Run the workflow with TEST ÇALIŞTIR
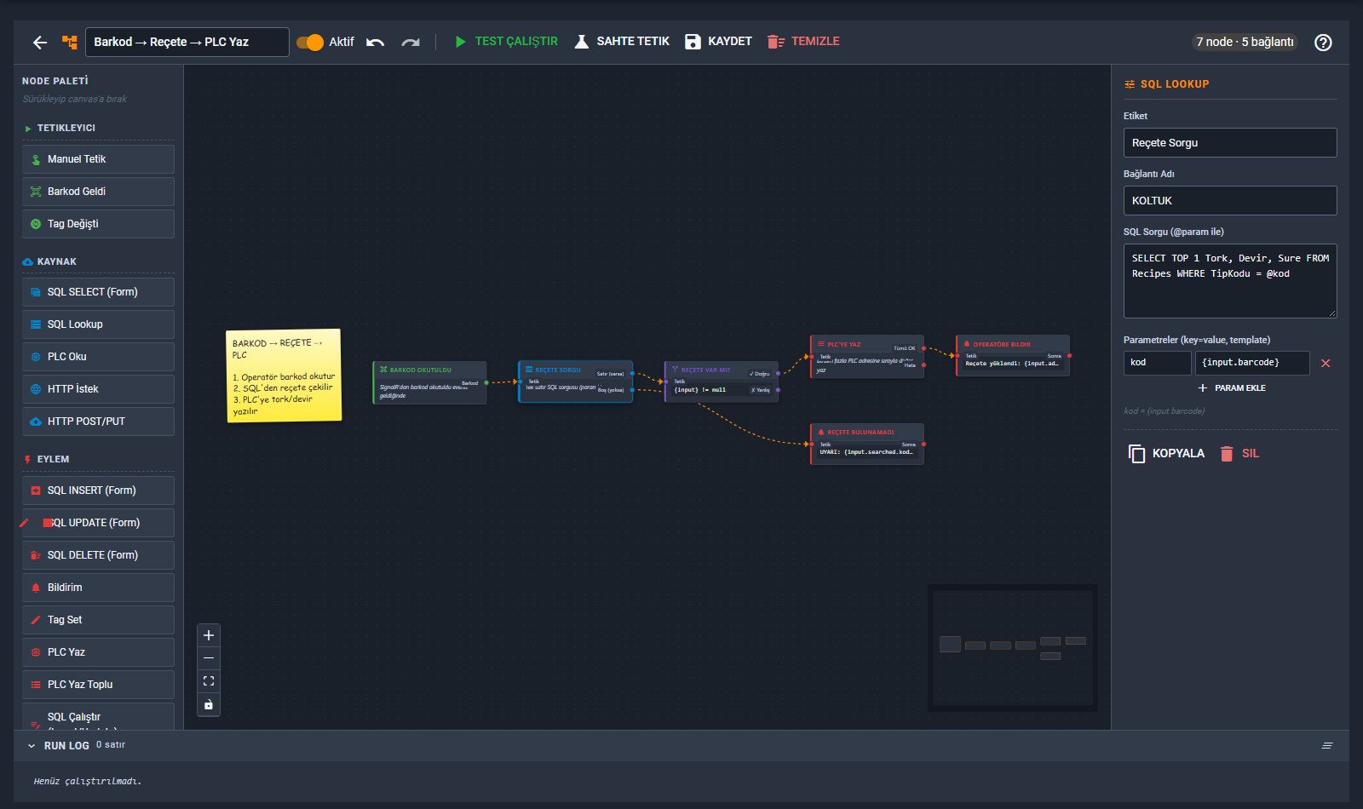The height and width of the screenshot is (809, 1363). [x=506, y=41]
